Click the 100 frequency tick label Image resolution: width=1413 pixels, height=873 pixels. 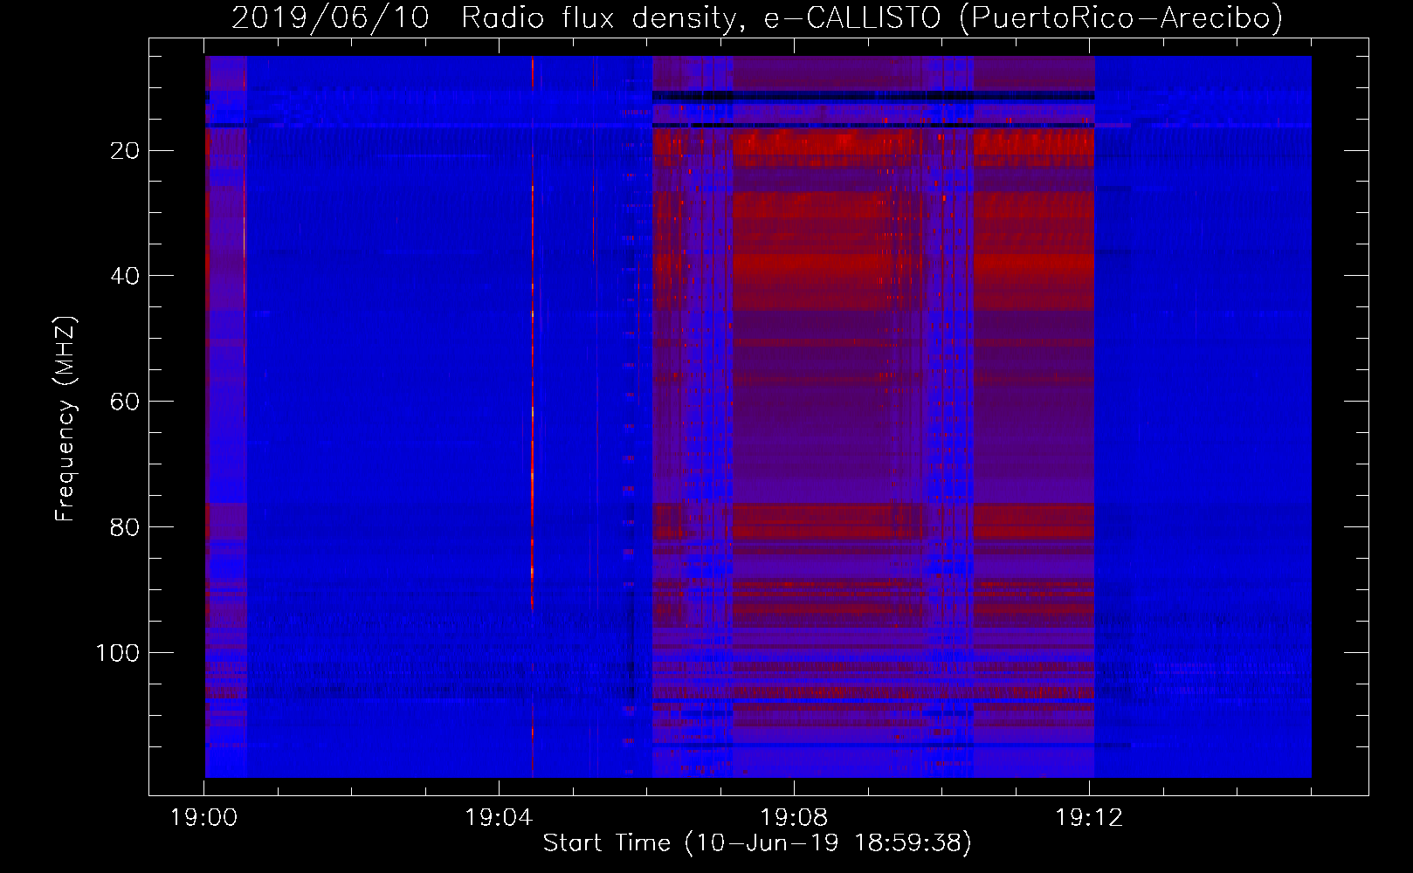[118, 653]
